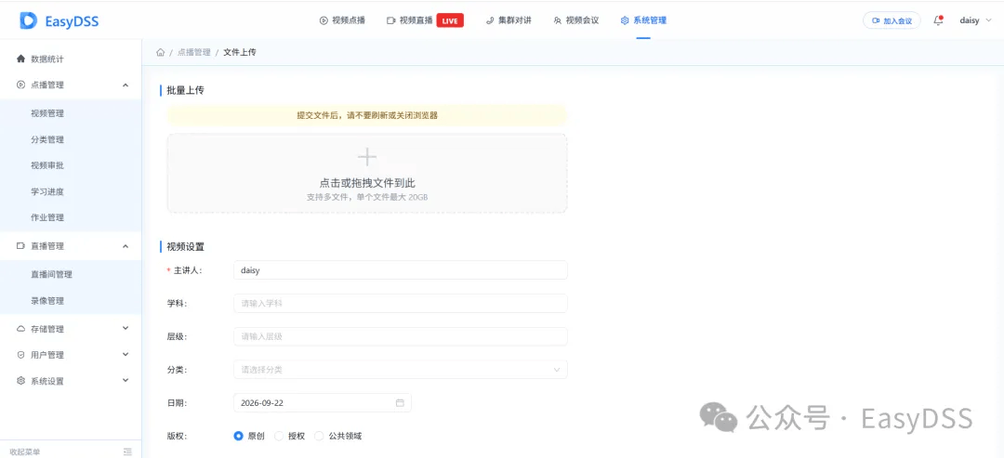Screen dimensions: 1004x458
Task: Select the 原创 copyright radio button
Action: coord(238,437)
